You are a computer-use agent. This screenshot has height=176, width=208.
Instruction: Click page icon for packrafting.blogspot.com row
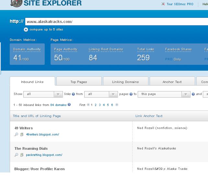22,155
